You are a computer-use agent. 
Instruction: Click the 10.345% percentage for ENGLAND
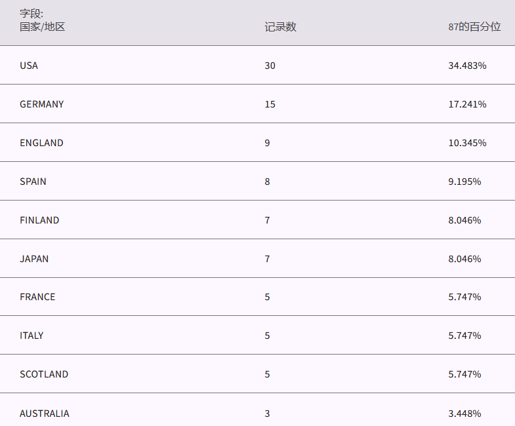(x=467, y=143)
